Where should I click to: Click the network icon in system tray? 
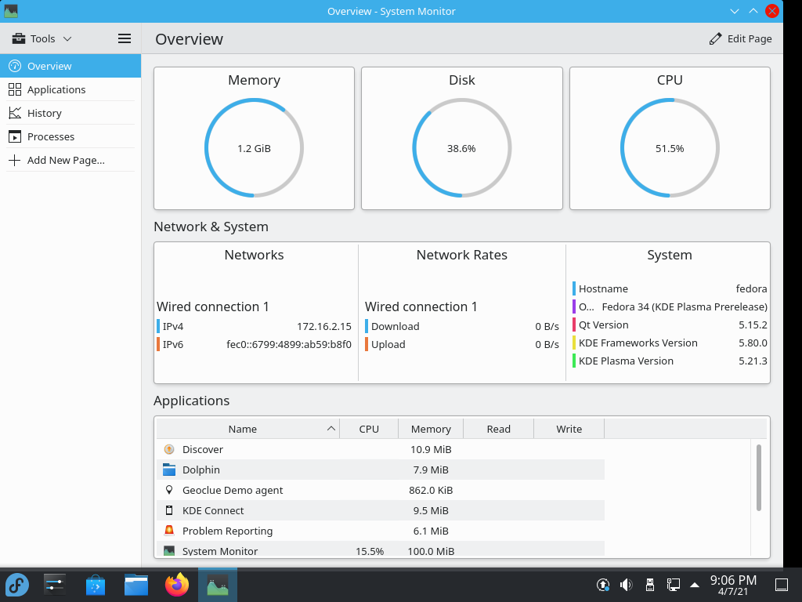[x=673, y=585]
